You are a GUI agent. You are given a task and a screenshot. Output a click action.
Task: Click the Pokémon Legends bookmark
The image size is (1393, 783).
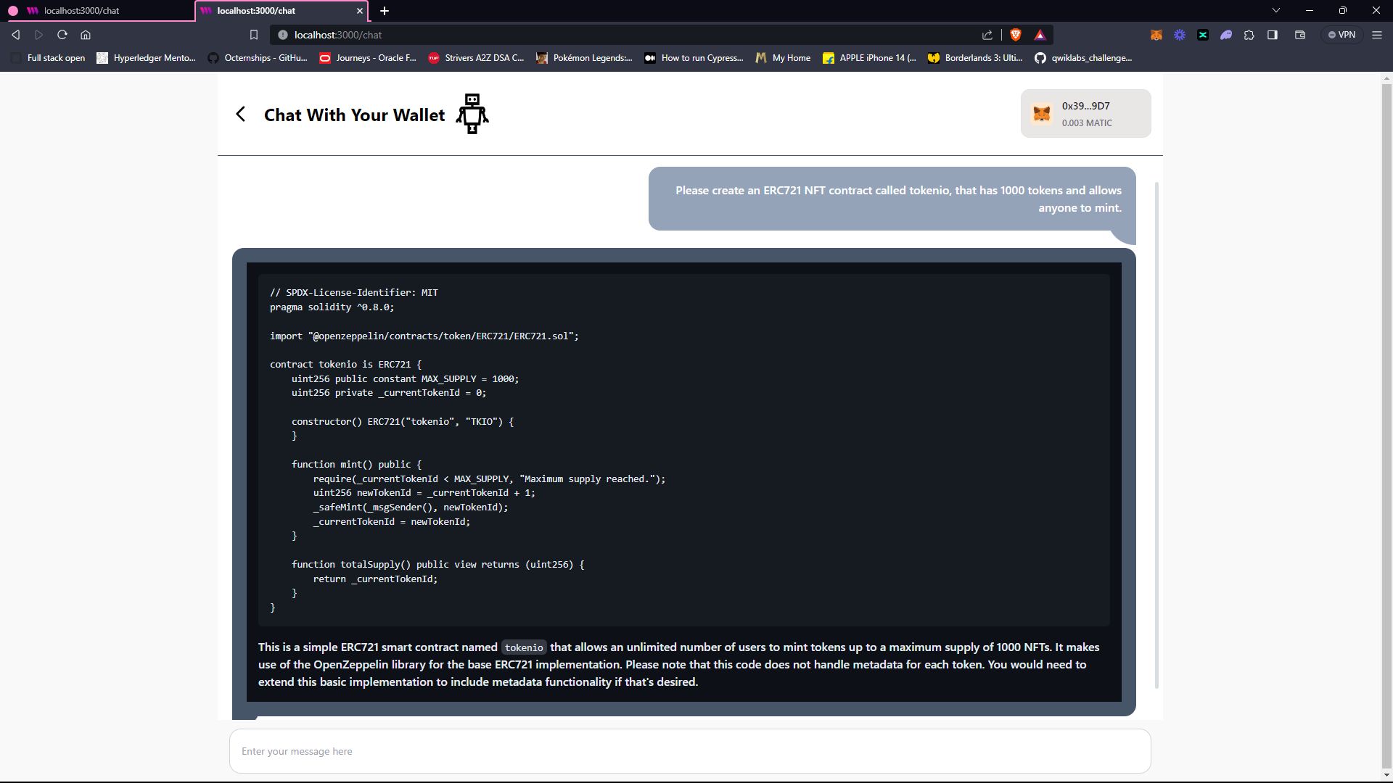tap(592, 57)
